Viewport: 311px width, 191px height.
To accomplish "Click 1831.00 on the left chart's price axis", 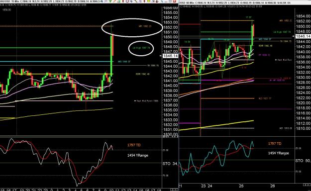I will (x=170, y=129).
